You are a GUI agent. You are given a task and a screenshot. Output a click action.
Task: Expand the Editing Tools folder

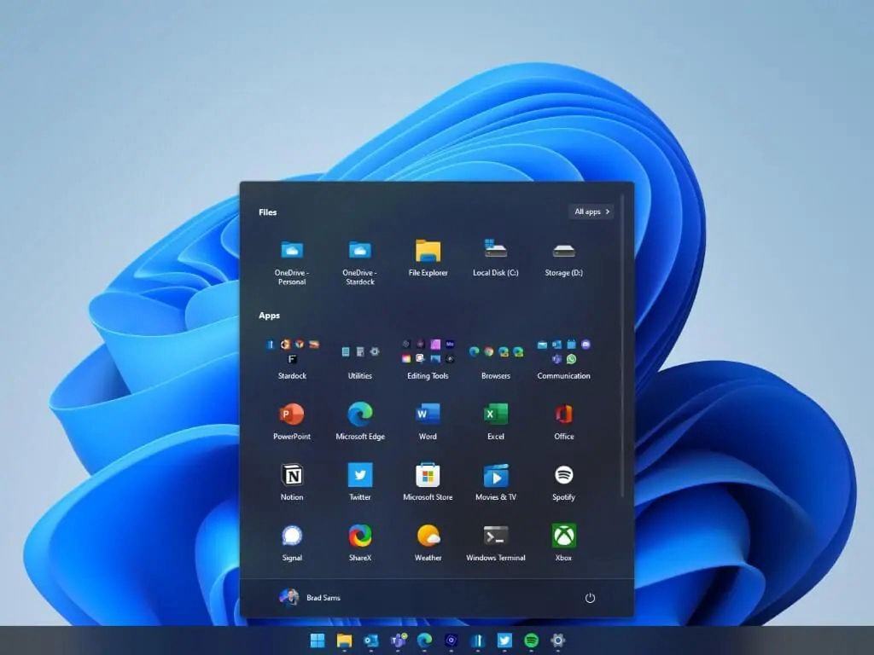tap(428, 352)
